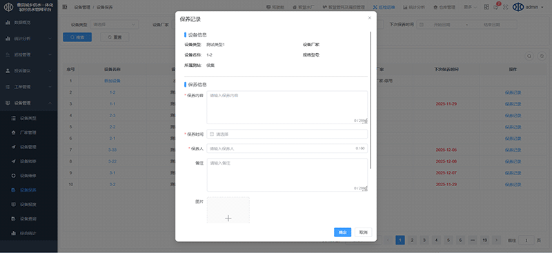Viewport: 552px width, 253px height.
Task: Open the 保养时间 date picker
Action: [287, 134]
